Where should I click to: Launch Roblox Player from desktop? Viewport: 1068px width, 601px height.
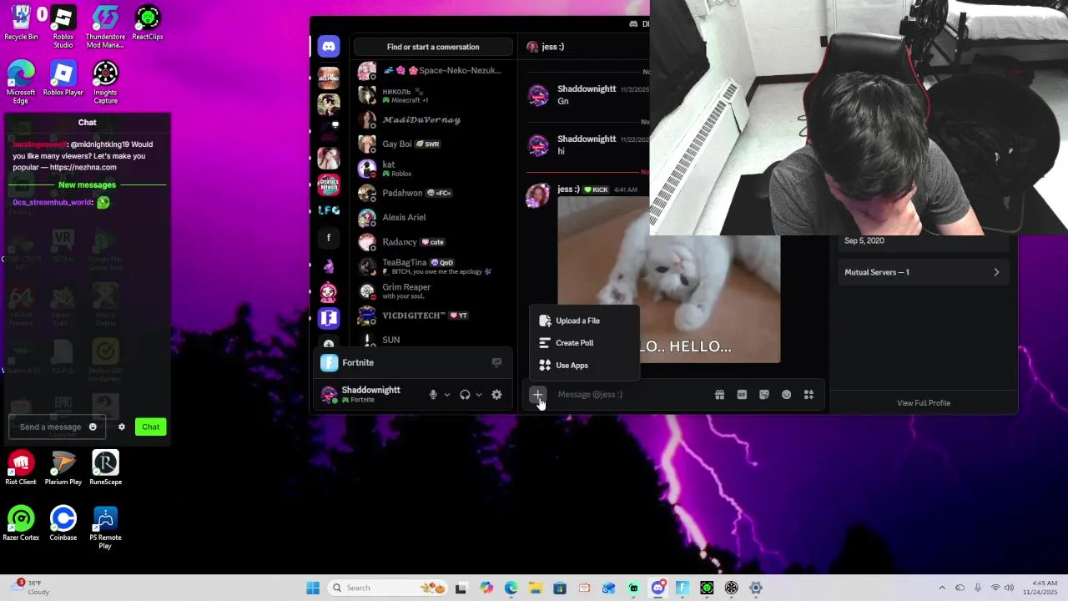pos(63,78)
